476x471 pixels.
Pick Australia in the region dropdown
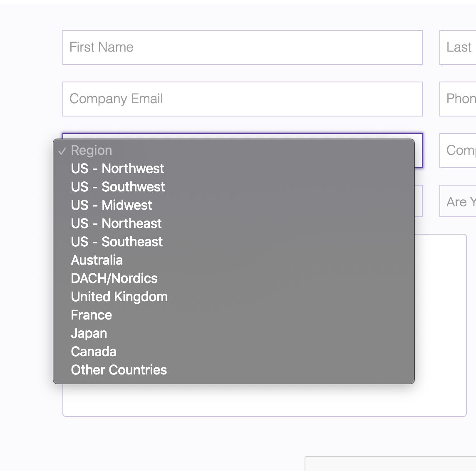97,260
